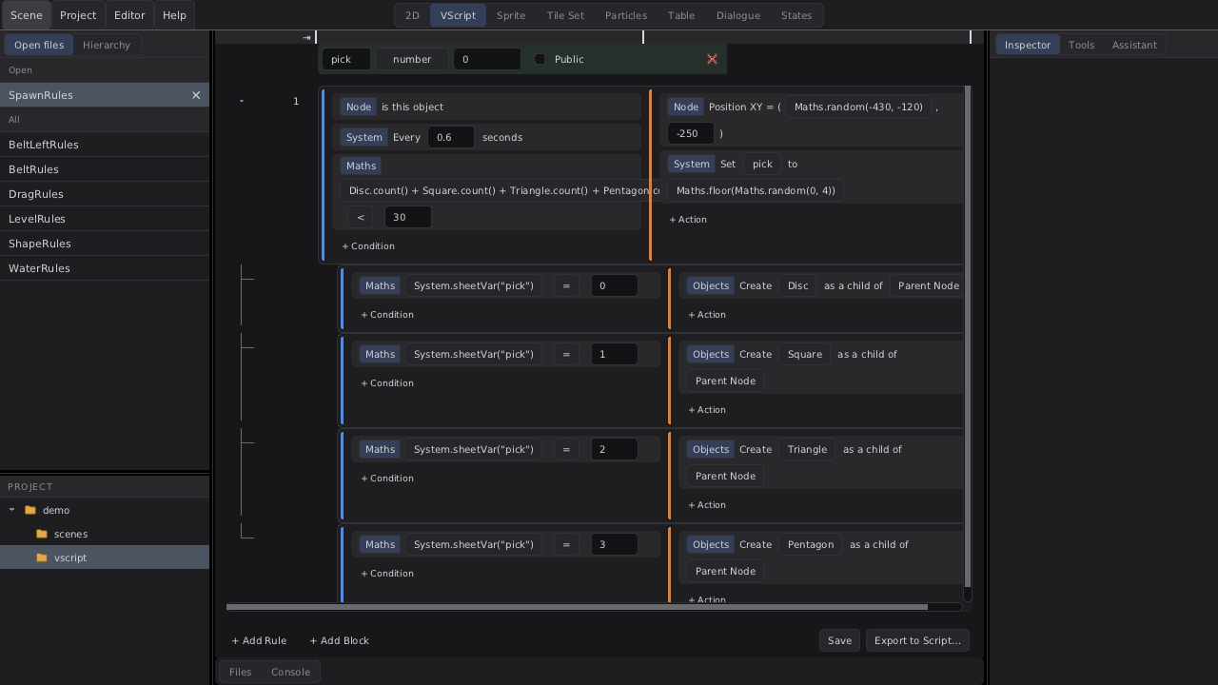Switch to the 2D tab

[412, 15]
